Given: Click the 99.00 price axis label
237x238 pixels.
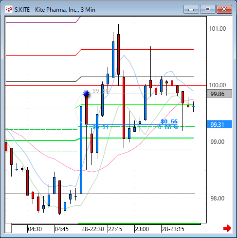Looking at the screenshot, I should coord(218,142).
